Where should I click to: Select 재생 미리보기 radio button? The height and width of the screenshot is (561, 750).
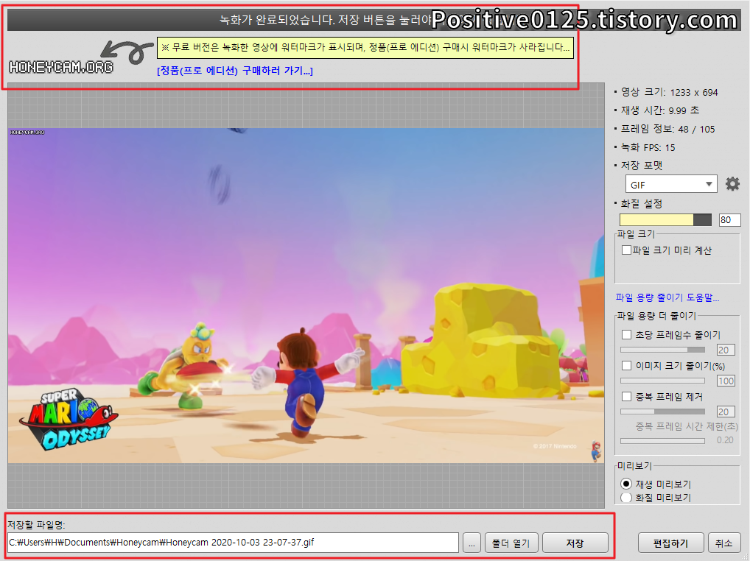[x=626, y=484]
